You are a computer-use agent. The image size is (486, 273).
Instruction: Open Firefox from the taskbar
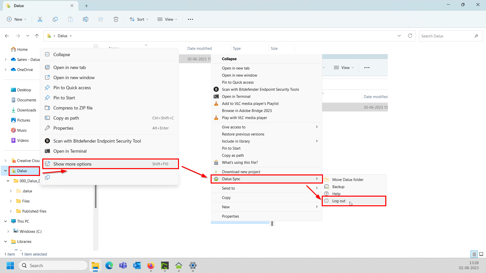(x=151, y=265)
